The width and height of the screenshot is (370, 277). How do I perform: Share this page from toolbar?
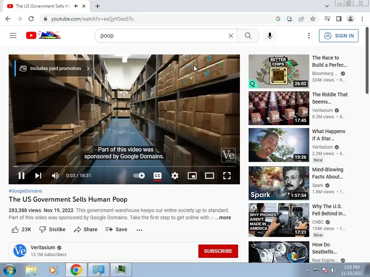tap(301, 19)
